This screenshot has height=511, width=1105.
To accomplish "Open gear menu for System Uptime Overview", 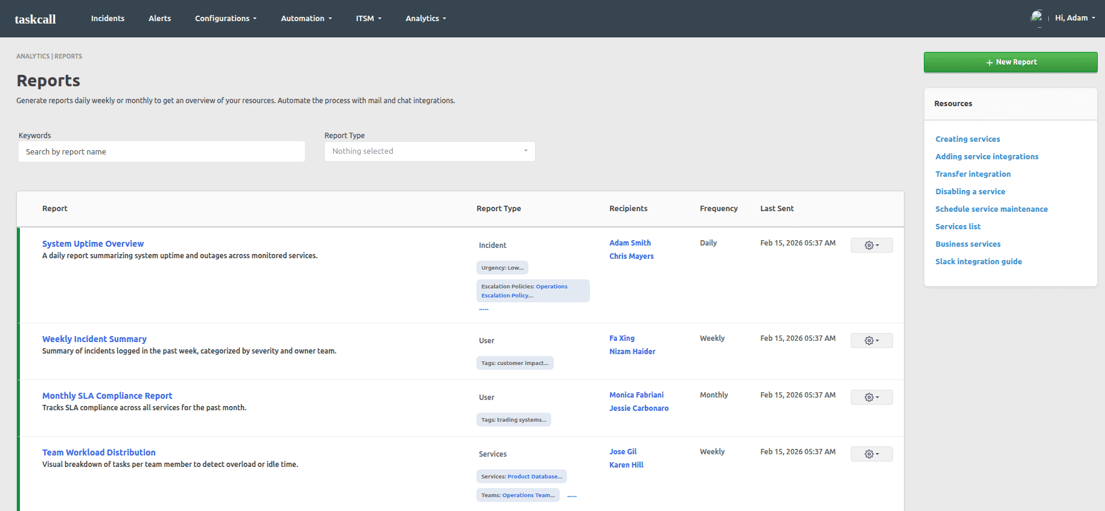I will pos(871,245).
